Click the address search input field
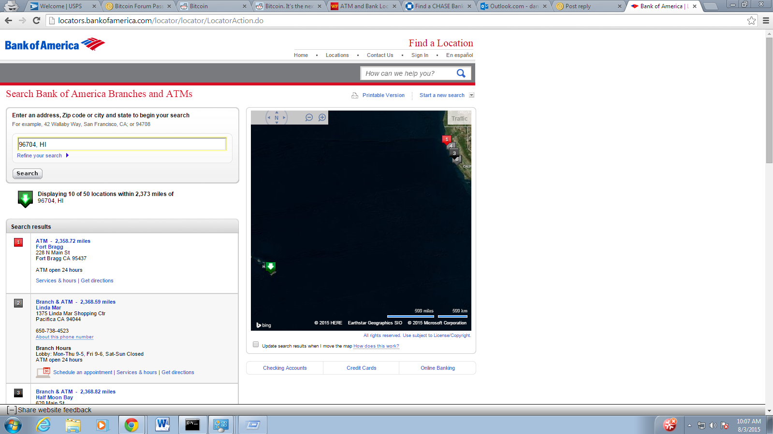 coord(122,144)
